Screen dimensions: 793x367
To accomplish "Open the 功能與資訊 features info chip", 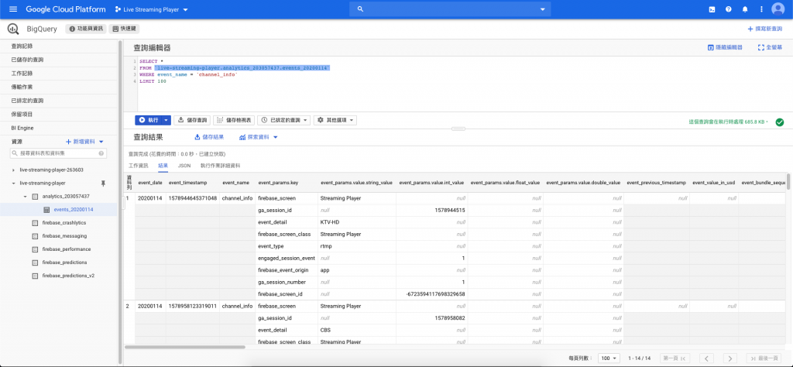I will point(85,29).
